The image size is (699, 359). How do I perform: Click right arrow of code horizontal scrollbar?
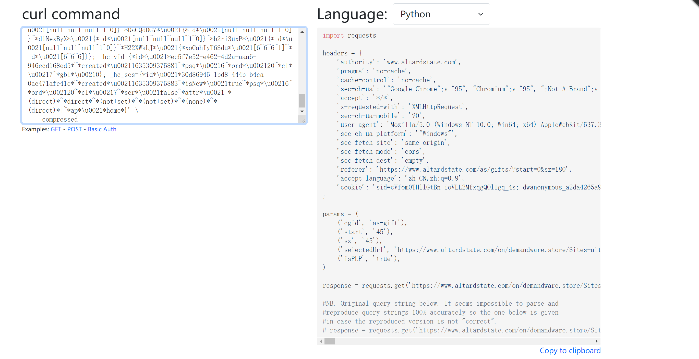[x=596, y=341]
